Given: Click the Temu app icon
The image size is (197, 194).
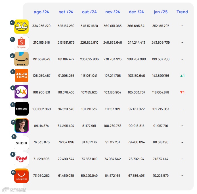Looking at the screenshot, I should pos(22,75).
